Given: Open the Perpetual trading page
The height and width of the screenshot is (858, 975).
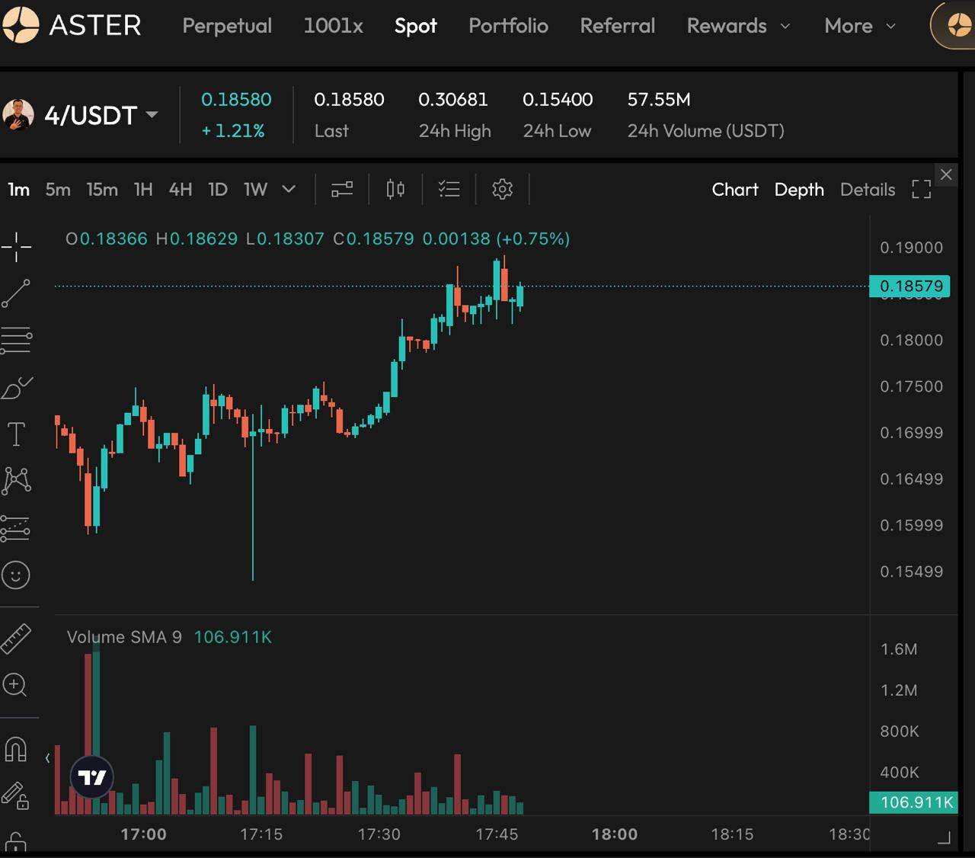Looking at the screenshot, I should 227,26.
